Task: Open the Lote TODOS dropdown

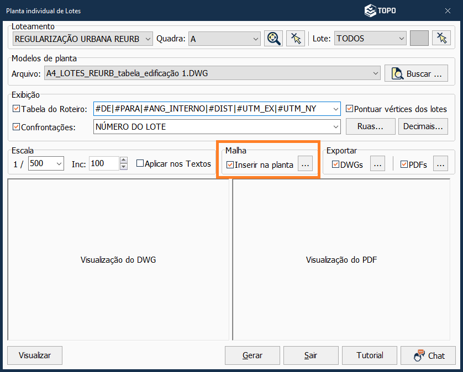Action: [401, 39]
